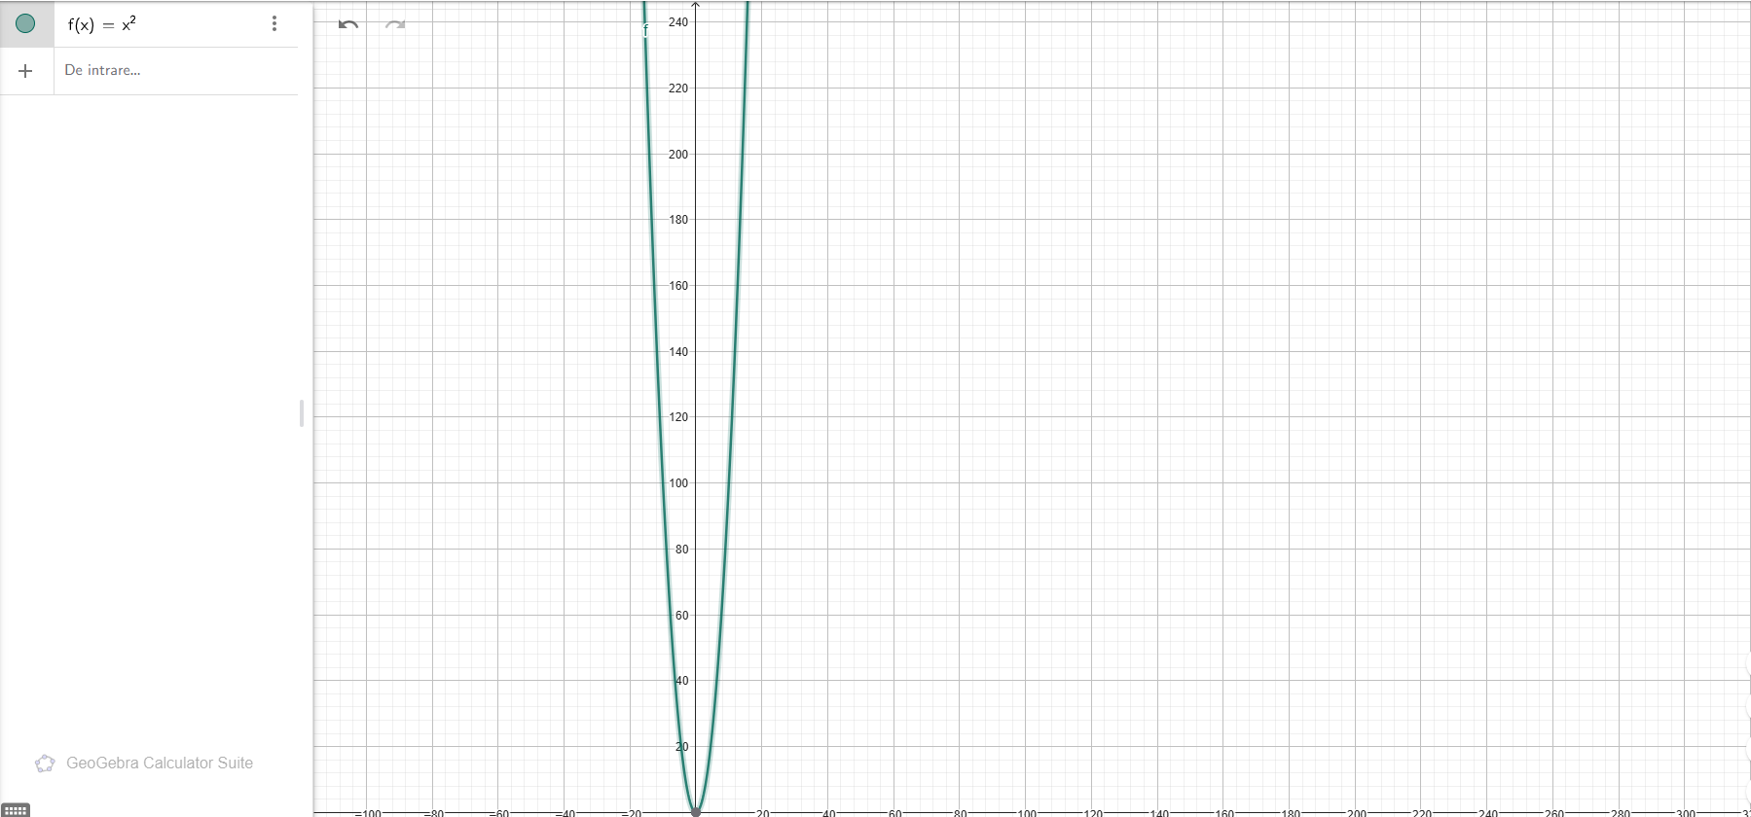
Task: Undo the last action
Action: (x=348, y=24)
